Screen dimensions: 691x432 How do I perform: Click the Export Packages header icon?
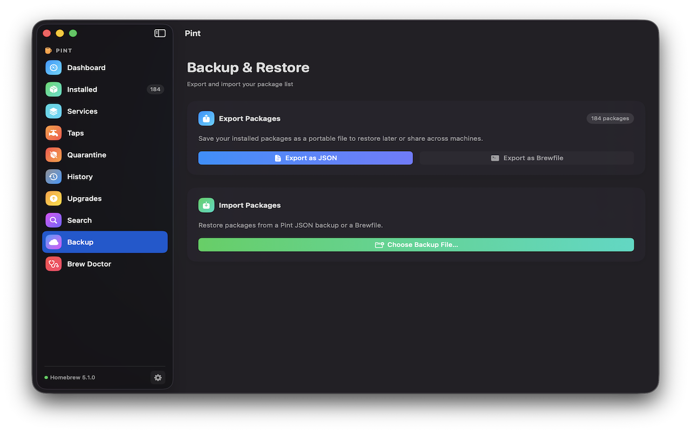coord(206,118)
